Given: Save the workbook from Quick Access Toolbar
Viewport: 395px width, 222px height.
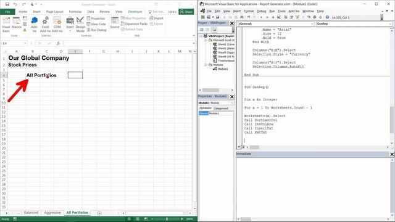Looking at the screenshot, I should [x=7, y=4].
